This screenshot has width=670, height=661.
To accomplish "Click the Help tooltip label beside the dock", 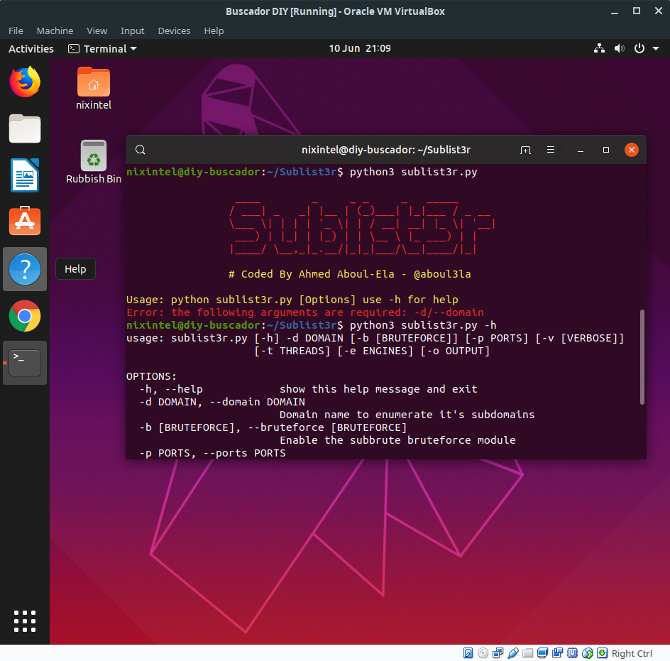I will point(75,269).
